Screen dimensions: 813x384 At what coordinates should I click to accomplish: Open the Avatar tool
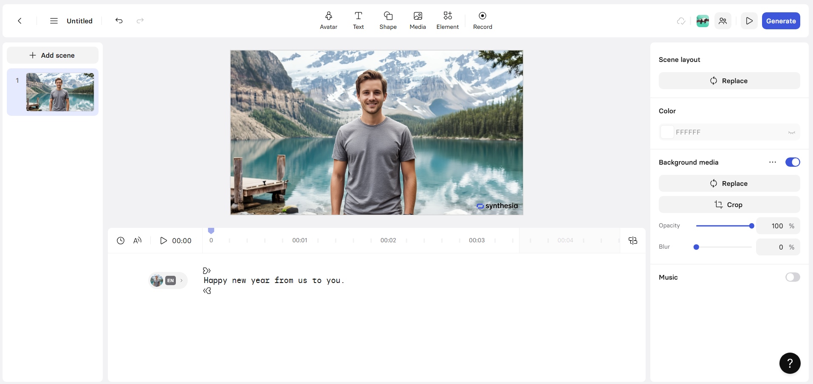[329, 21]
